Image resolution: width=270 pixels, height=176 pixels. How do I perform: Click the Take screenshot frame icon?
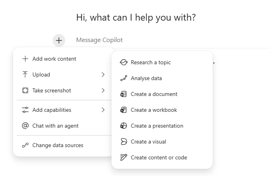25,90
